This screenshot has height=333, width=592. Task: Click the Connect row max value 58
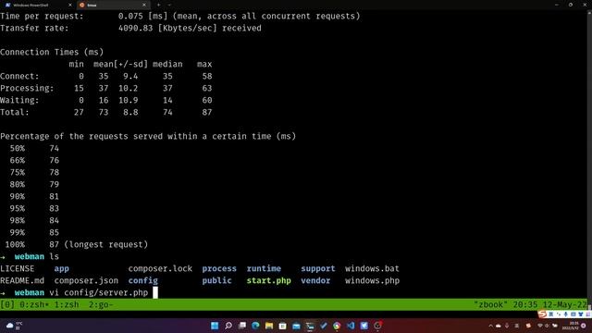pos(207,76)
